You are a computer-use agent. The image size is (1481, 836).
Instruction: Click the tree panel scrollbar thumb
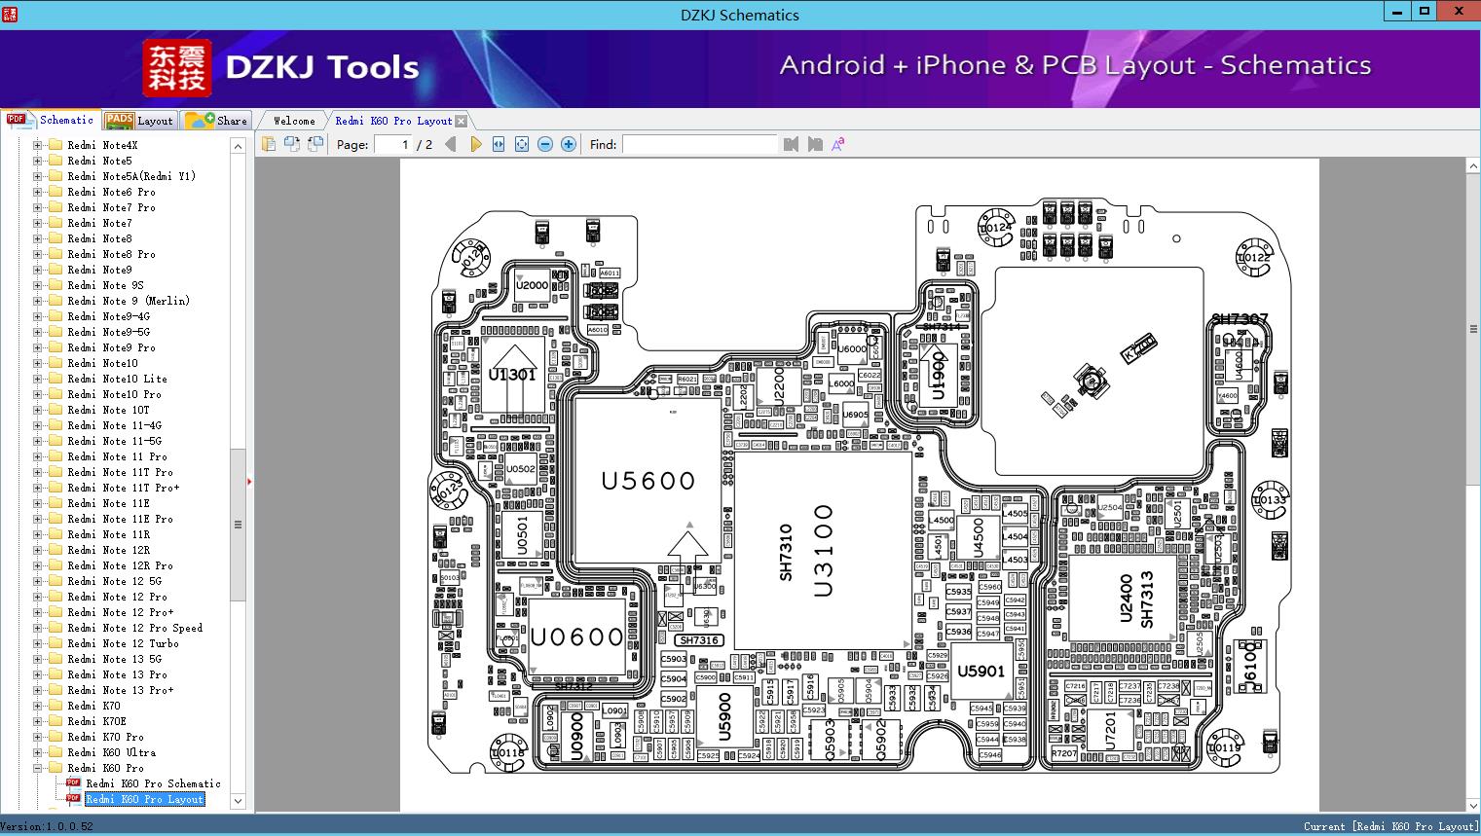pyautogui.click(x=238, y=525)
